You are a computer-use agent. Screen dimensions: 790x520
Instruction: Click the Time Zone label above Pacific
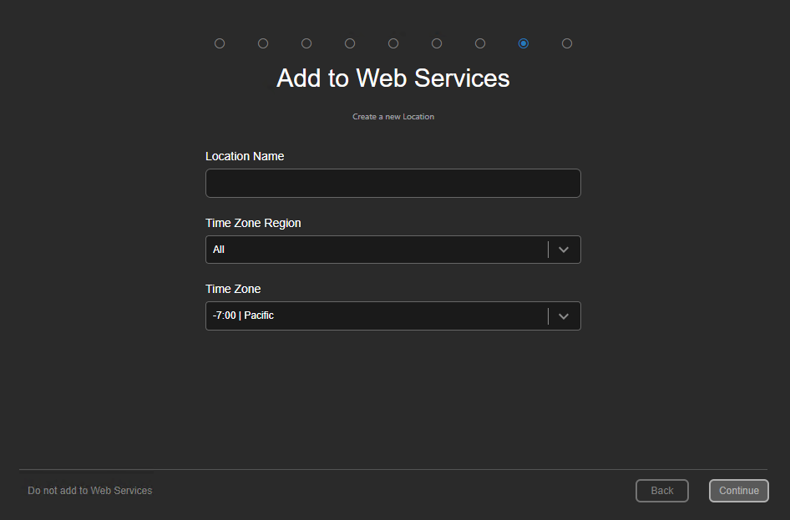[x=233, y=289]
